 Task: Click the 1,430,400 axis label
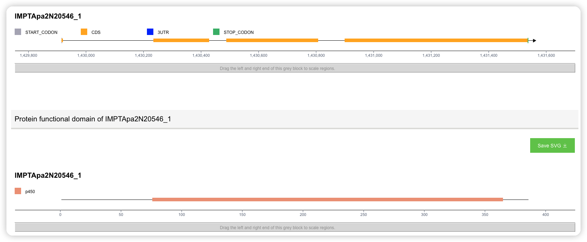pos(201,55)
